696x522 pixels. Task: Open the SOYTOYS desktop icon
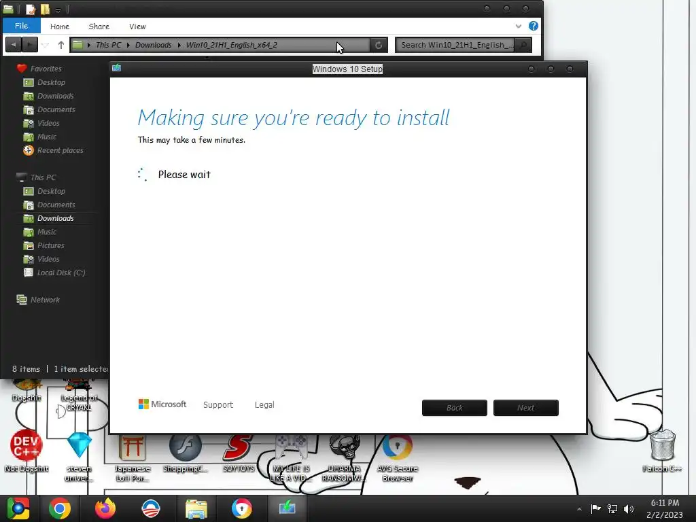point(239,453)
